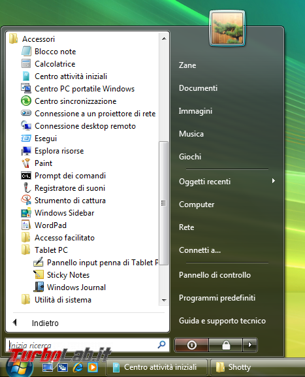Launch Sticky Notes yellow note icon

point(39,275)
